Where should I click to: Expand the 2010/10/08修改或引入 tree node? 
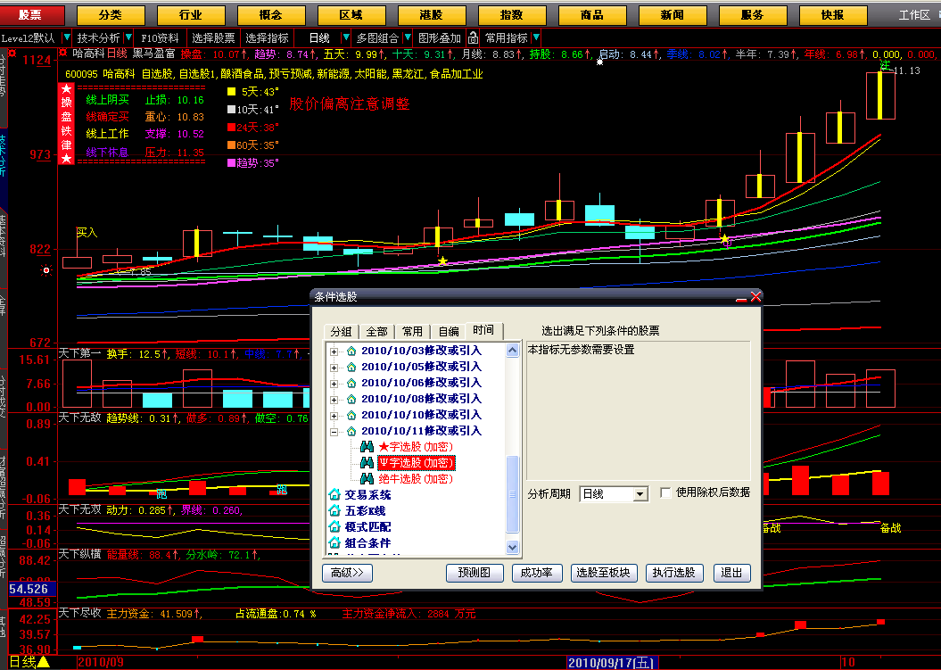click(334, 400)
